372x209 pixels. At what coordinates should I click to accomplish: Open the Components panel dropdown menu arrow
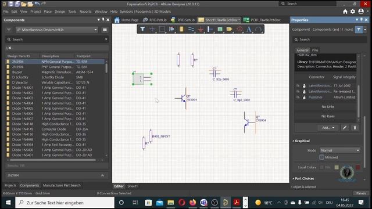click(98, 20)
